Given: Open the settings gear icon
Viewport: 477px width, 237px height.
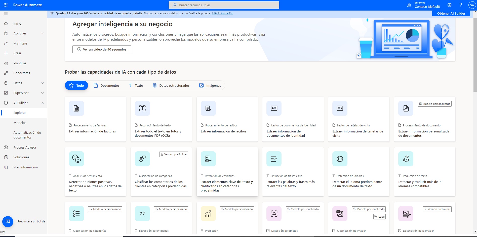Looking at the screenshot, I should coord(449,5).
